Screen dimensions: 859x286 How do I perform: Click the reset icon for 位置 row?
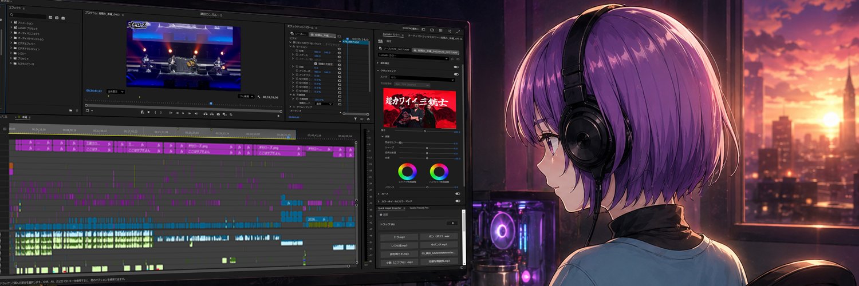(339, 52)
